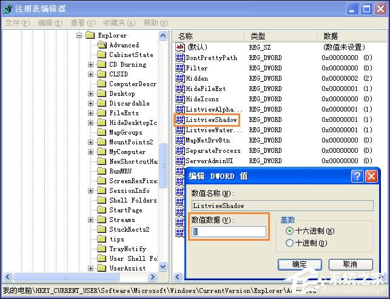Image resolution: width=390 pixels, height=299 pixels.
Task: Select the CabinetState folder icon
Action: pos(101,55)
